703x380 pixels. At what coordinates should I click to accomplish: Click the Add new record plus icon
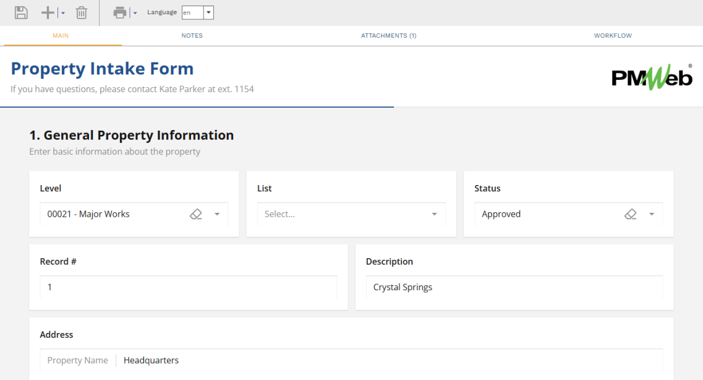48,12
